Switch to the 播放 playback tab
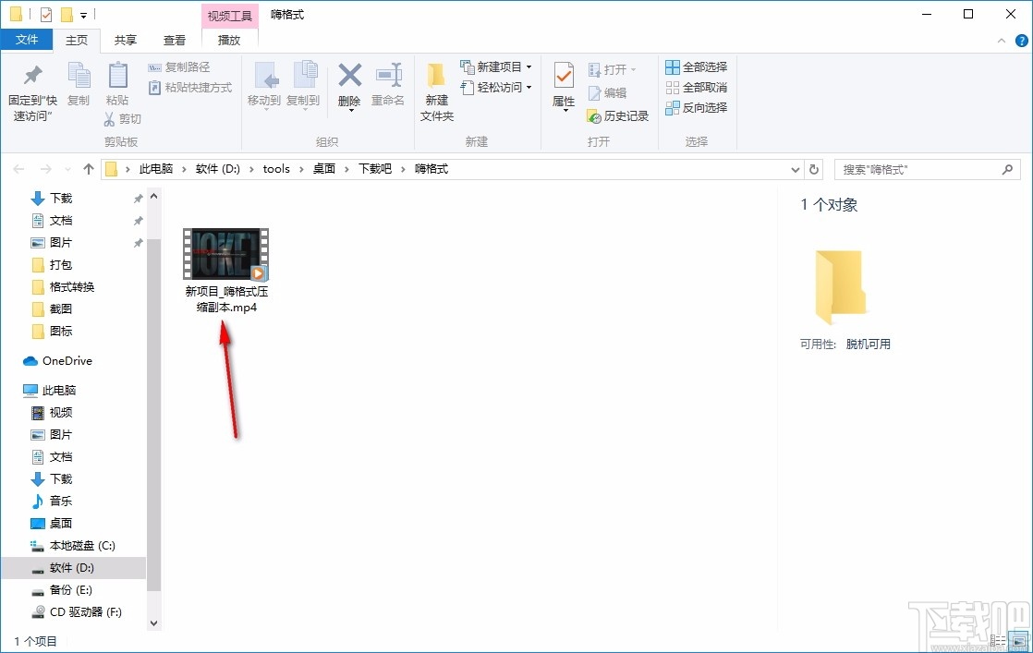Screen dimensions: 1033x653 coord(229,40)
